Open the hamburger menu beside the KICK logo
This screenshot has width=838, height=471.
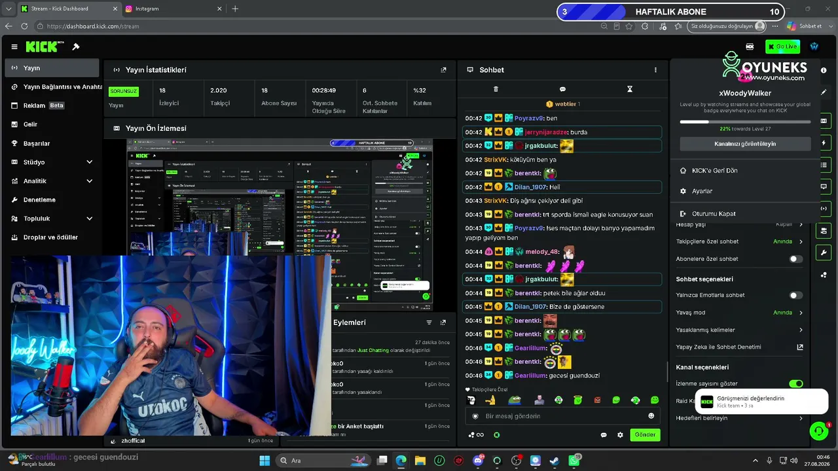[14, 47]
